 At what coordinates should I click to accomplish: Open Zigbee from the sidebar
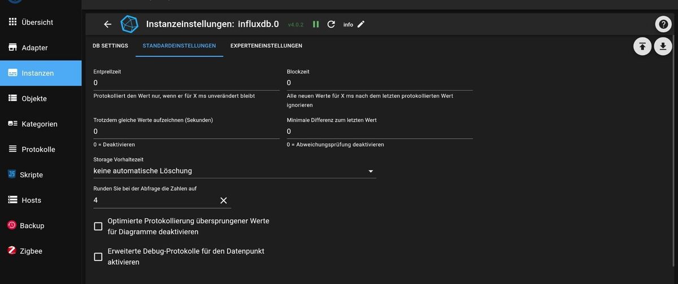[32, 251]
